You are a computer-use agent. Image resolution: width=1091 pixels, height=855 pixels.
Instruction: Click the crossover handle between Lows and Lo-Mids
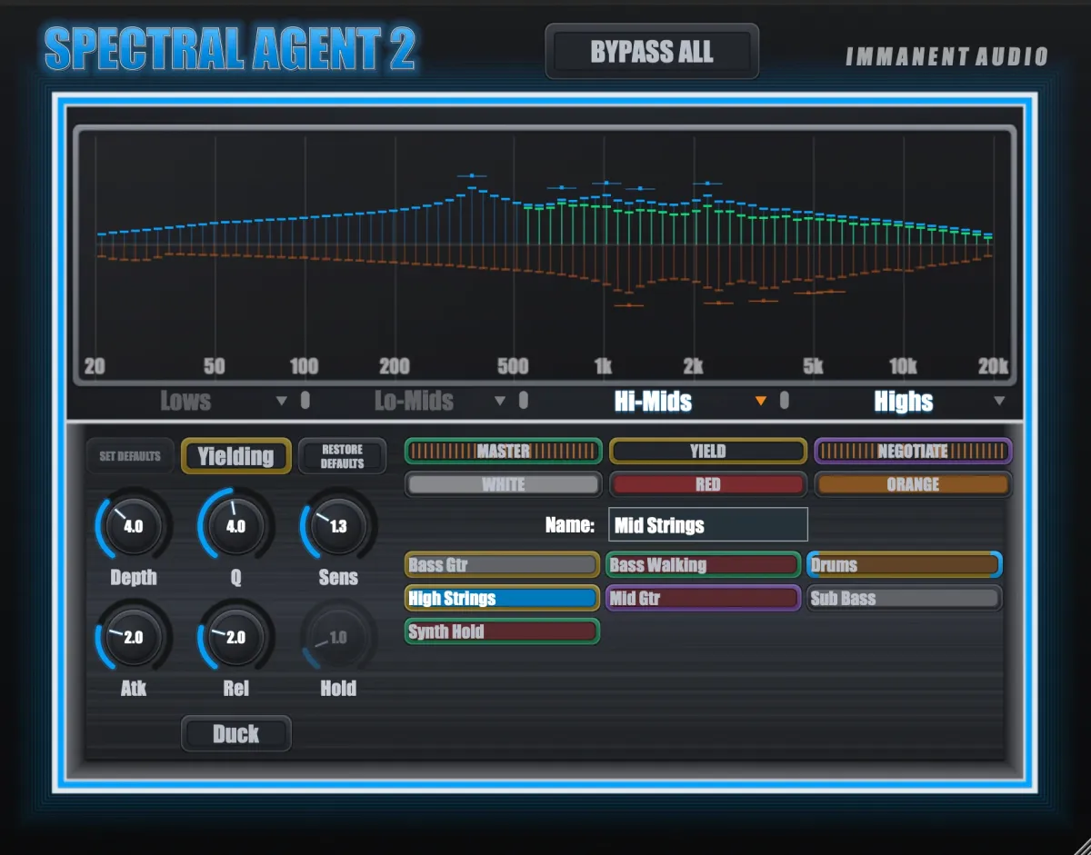[305, 401]
